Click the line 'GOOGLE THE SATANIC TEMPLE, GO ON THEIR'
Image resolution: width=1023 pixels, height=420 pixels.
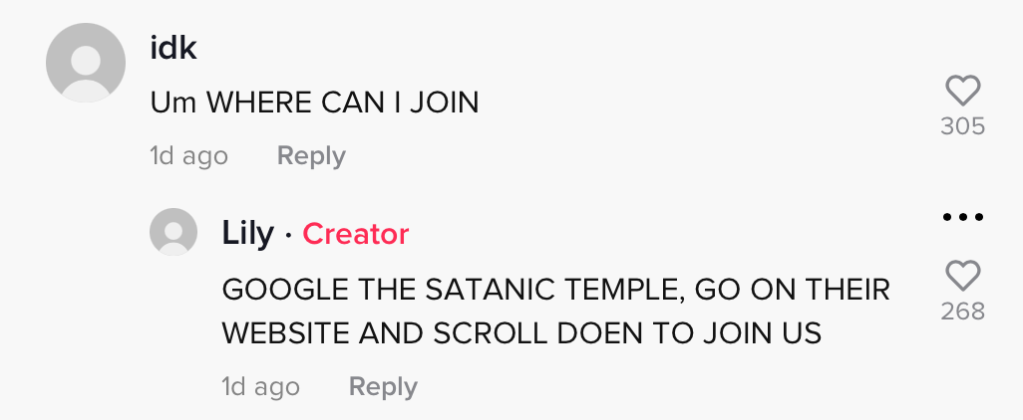coord(555,290)
